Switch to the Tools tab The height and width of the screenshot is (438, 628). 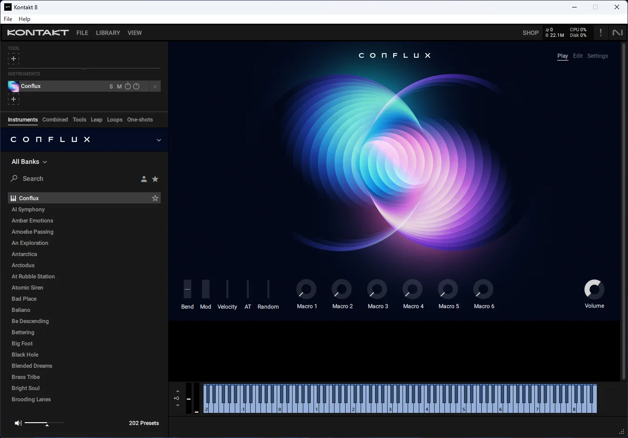pos(79,120)
